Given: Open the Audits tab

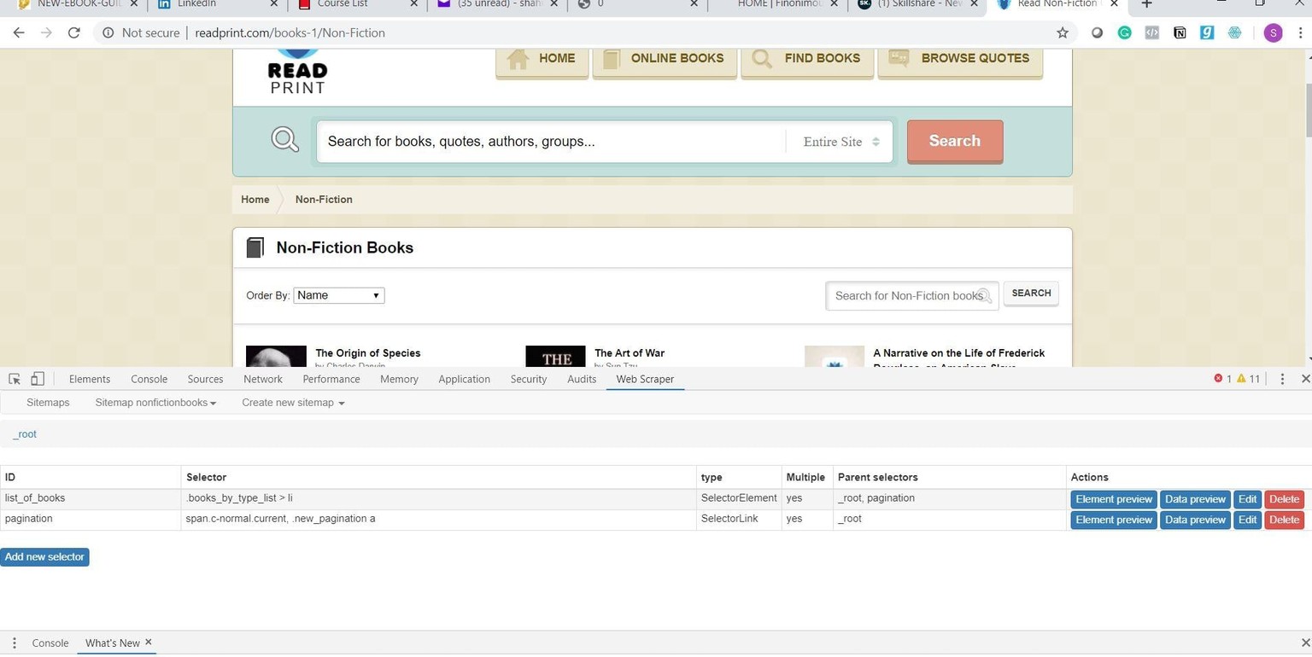Looking at the screenshot, I should click(x=582, y=379).
